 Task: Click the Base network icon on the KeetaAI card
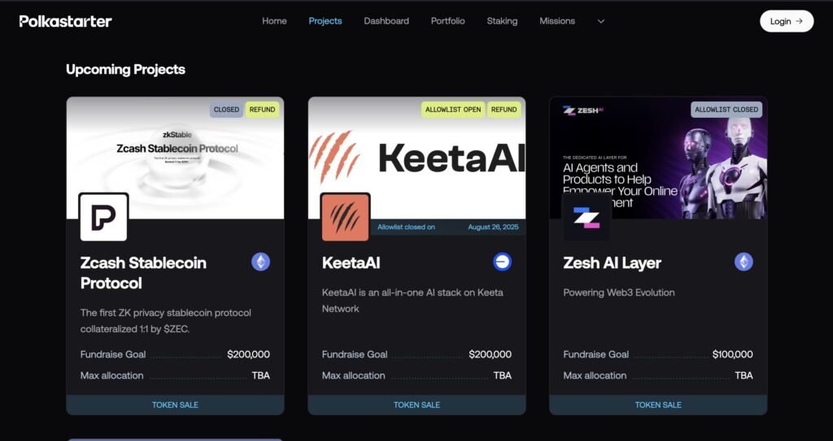click(x=502, y=262)
